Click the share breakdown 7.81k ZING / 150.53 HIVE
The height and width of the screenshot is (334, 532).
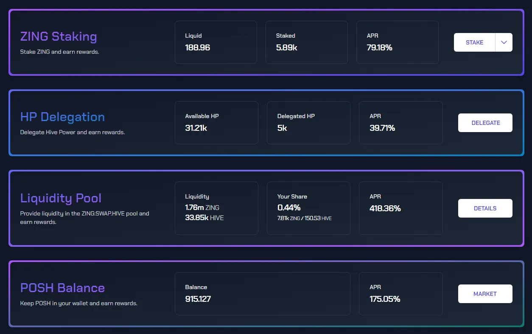coord(304,218)
